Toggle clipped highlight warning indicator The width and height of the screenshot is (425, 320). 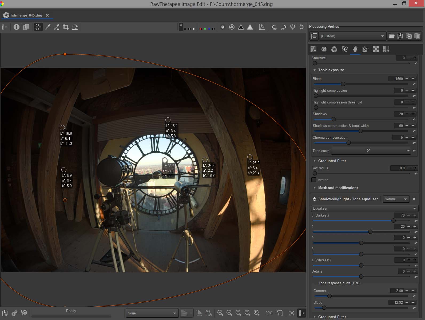[x=250, y=27]
